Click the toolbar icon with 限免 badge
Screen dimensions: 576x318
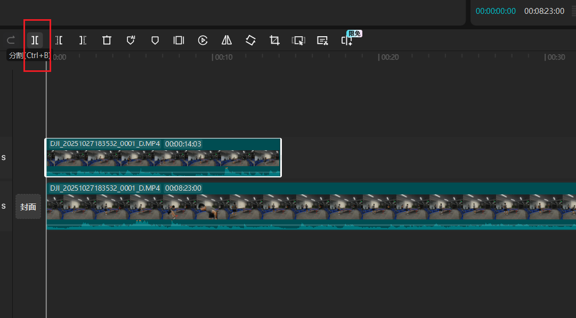coord(347,40)
